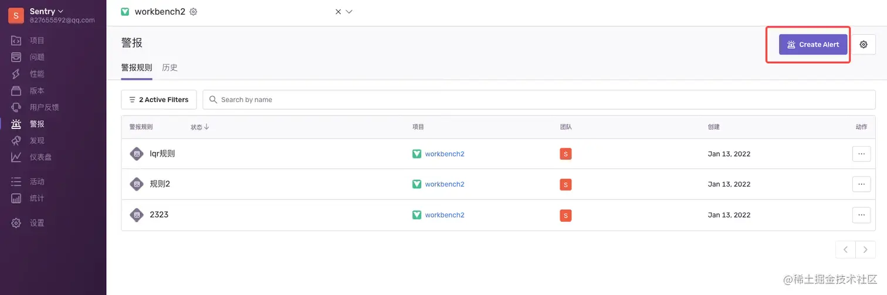This screenshot has width=887, height=295.
Task: Open the 用户反馈 (User Feedback) icon
Action: coord(16,107)
